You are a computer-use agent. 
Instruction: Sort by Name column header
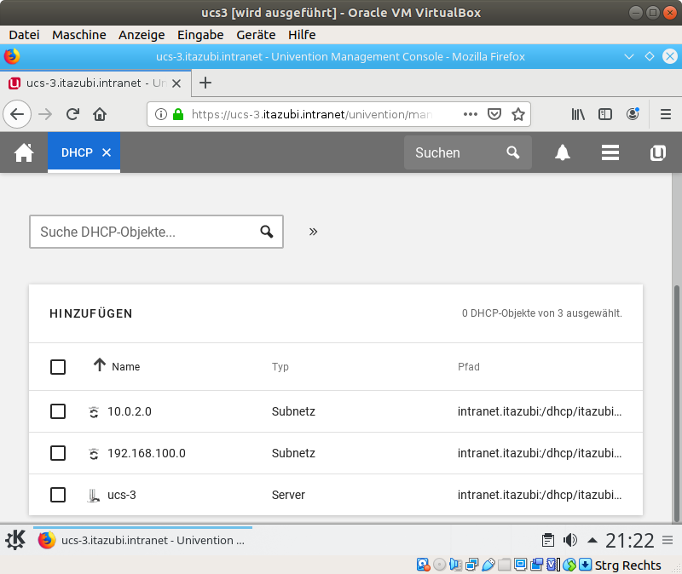pos(125,367)
